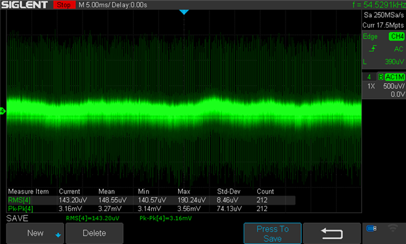Click the M 5.00ms timebase readout
Viewport: 406px width, 244px height.
click(x=94, y=5)
